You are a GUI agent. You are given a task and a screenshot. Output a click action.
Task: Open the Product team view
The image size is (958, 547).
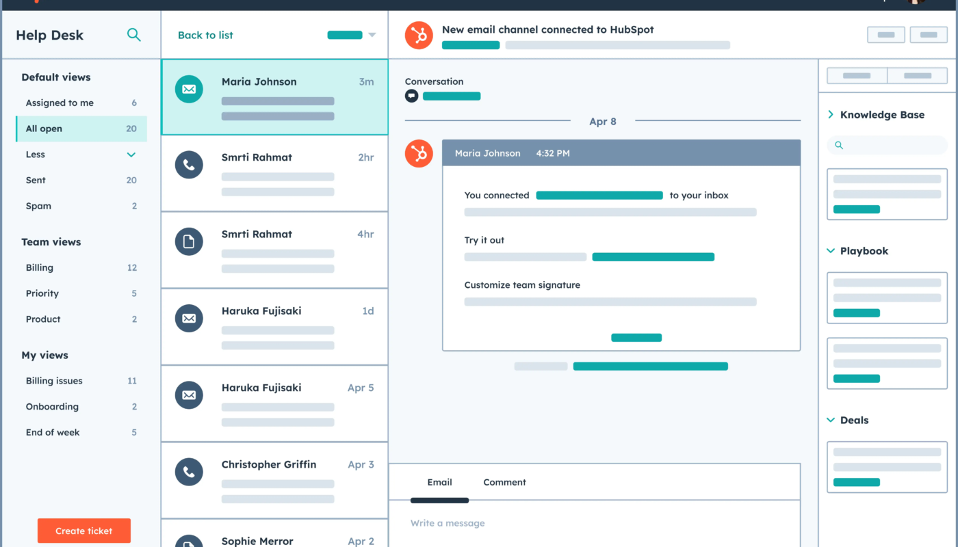pos(81,319)
